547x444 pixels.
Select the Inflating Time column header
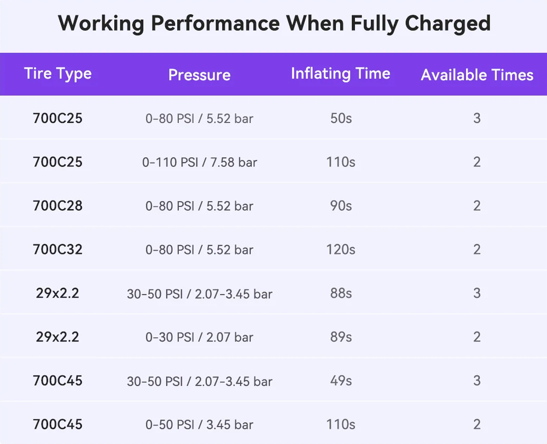[x=340, y=74]
